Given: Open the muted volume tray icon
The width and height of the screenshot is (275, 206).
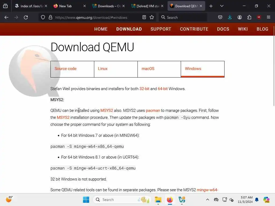Looking at the screenshot, I should (x=231, y=200).
